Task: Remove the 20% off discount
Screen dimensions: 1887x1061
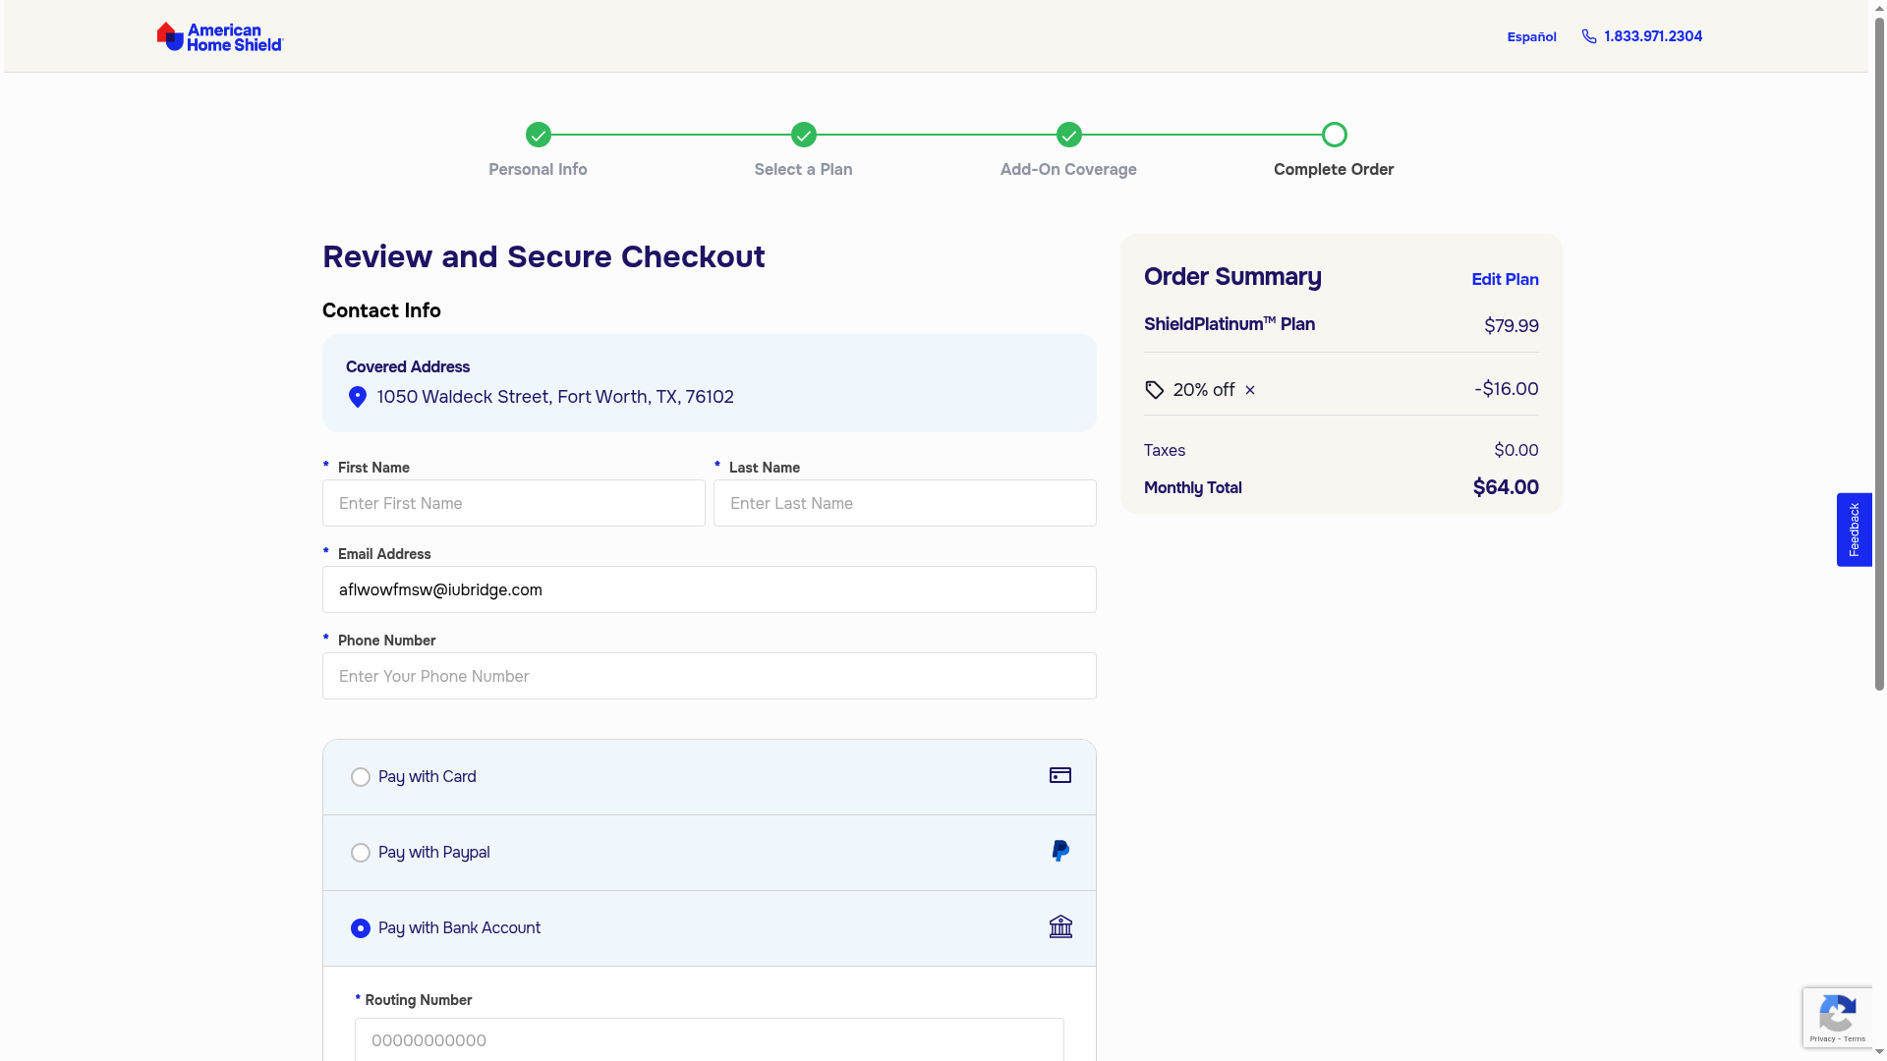Action: click(1250, 390)
